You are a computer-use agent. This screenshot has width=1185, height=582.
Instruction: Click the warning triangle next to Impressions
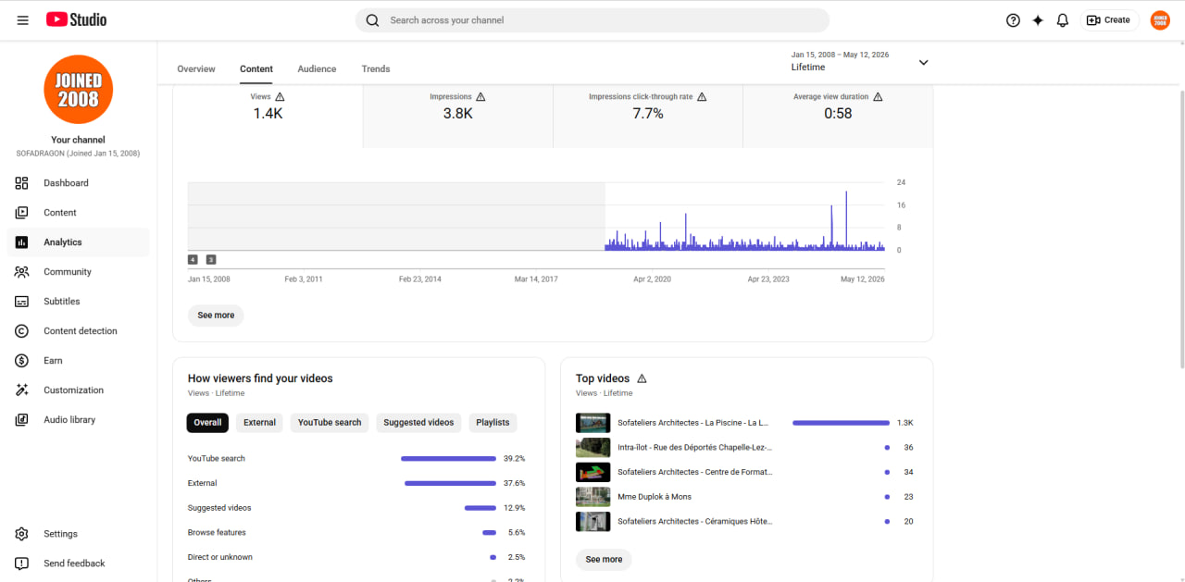[x=480, y=96]
